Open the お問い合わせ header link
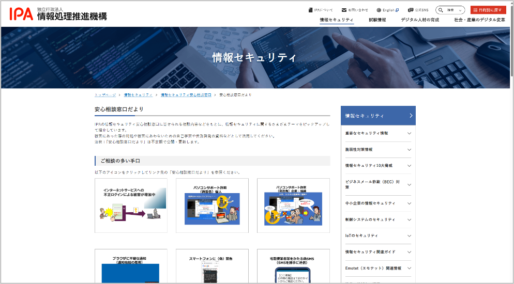This screenshot has height=284, width=514. point(355,10)
